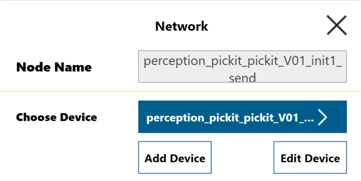Click 'perception_pickit_pickit_V01_init1_' text in Node Name box

[x=242, y=61]
